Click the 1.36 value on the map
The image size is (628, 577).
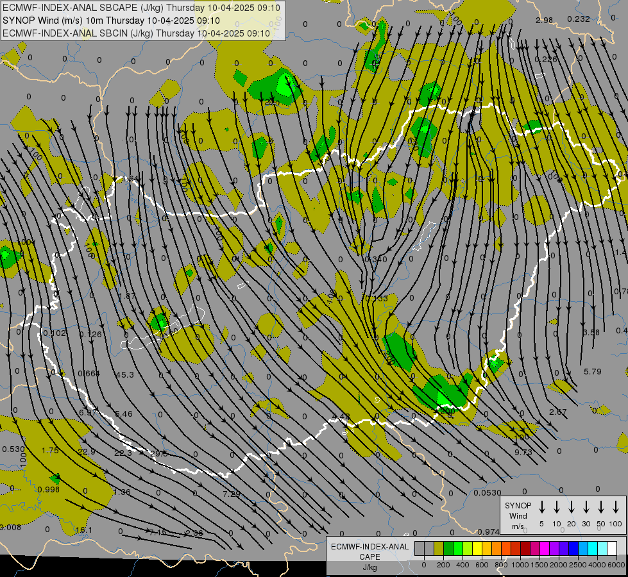click(122, 492)
